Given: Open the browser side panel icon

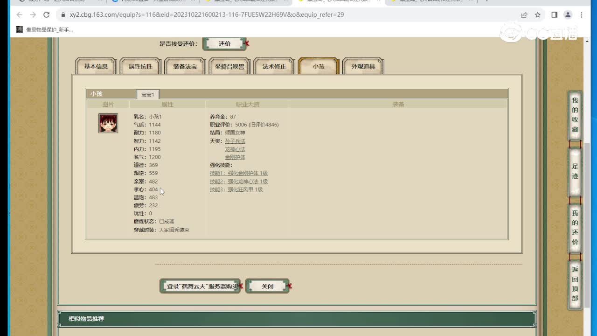Looking at the screenshot, I should [554, 14].
